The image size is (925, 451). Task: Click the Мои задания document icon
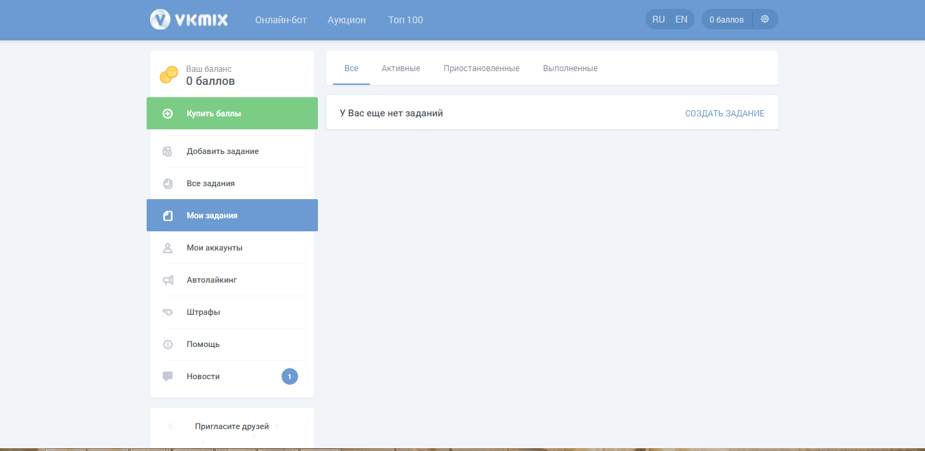point(168,216)
